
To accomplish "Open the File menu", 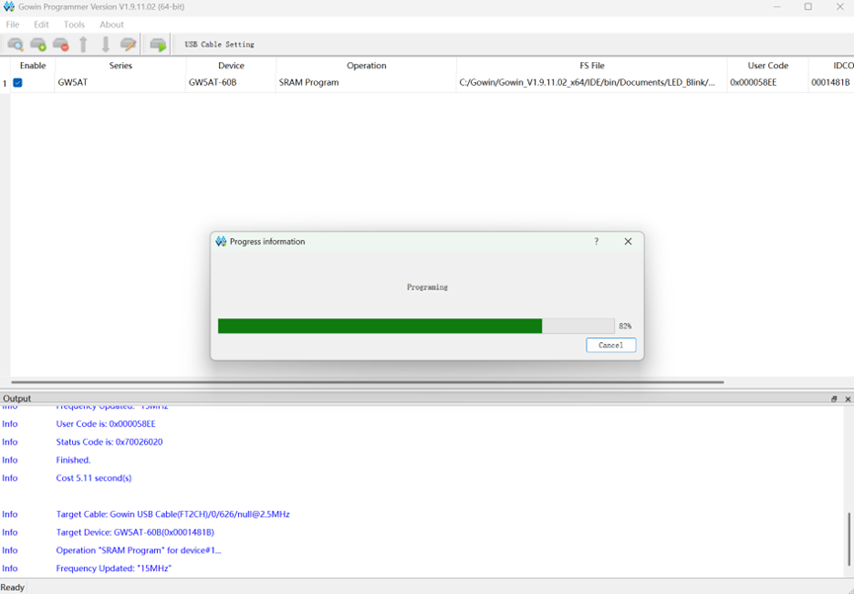I will click(x=13, y=25).
